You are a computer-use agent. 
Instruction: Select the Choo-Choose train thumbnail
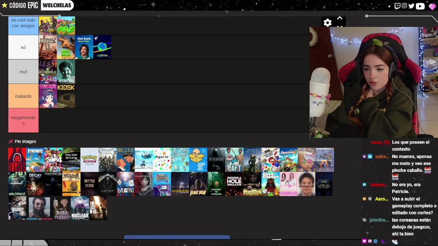tap(271, 184)
